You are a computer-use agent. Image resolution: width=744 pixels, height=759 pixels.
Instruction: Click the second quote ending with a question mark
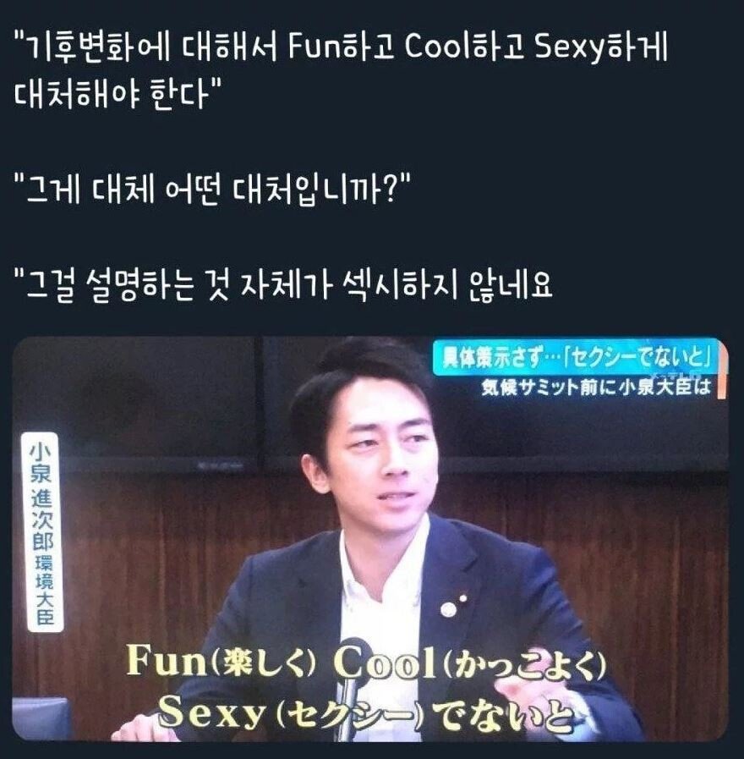(x=212, y=190)
